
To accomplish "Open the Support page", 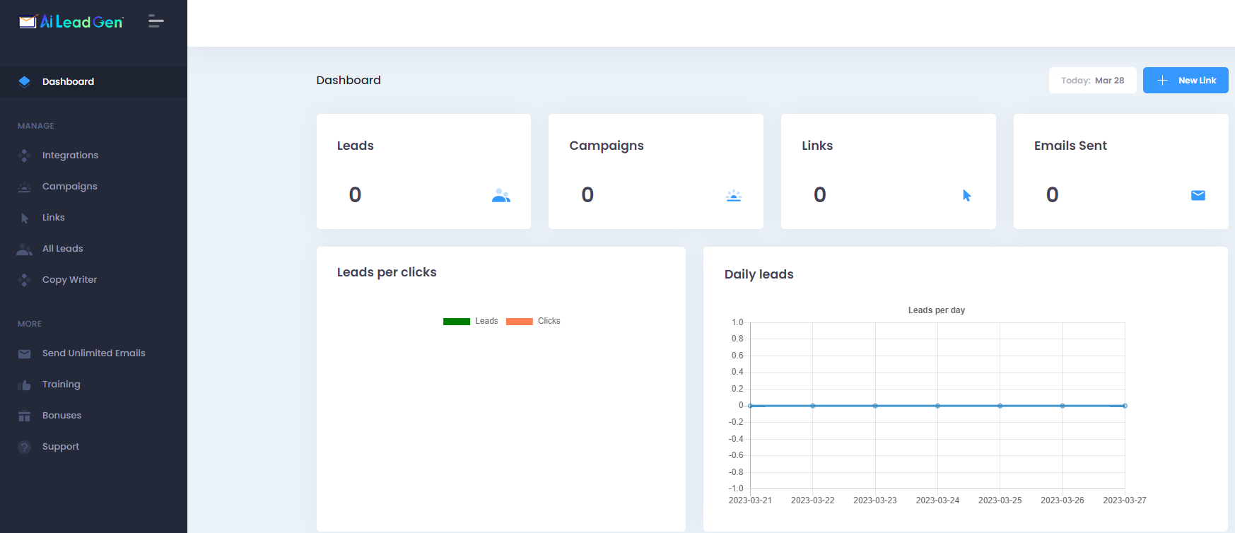I will point(93,447).
